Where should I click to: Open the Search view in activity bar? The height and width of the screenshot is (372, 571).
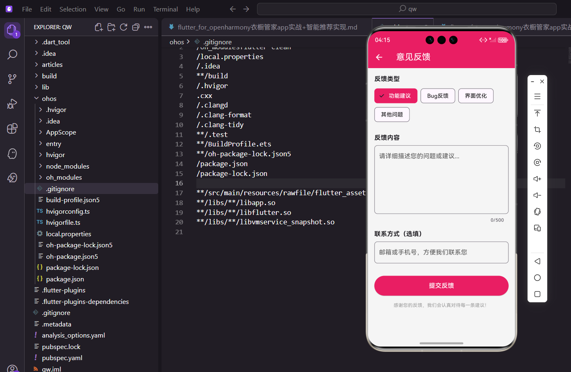point(12,55)
